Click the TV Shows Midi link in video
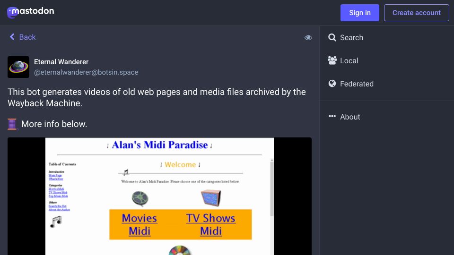454x255 pixels. pyautogui.click(x=211, y=225)
